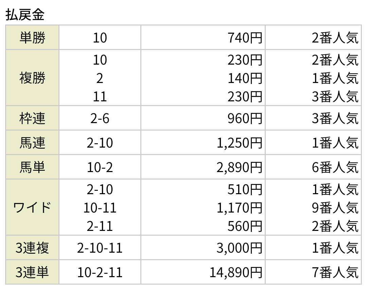Click the 払戻金 heading
The width and height of the screenshot is (367, 286).
pyautogui.click(x=25, y=15)
